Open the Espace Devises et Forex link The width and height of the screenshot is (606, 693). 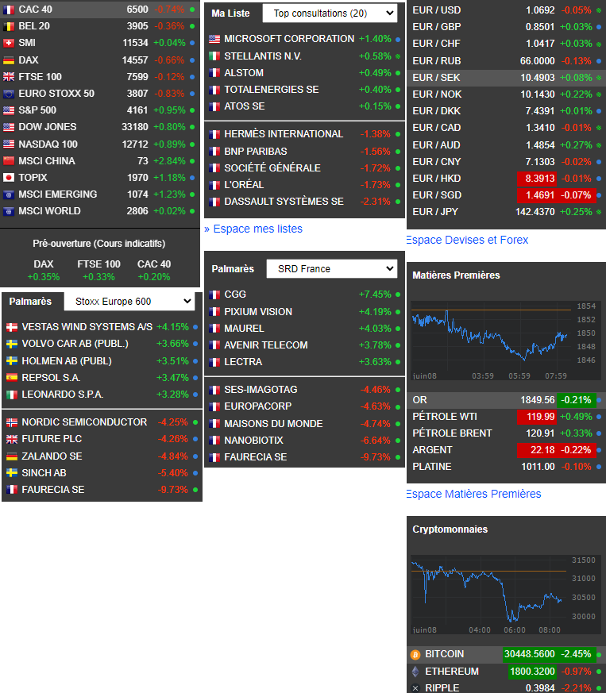click(467, 240)
